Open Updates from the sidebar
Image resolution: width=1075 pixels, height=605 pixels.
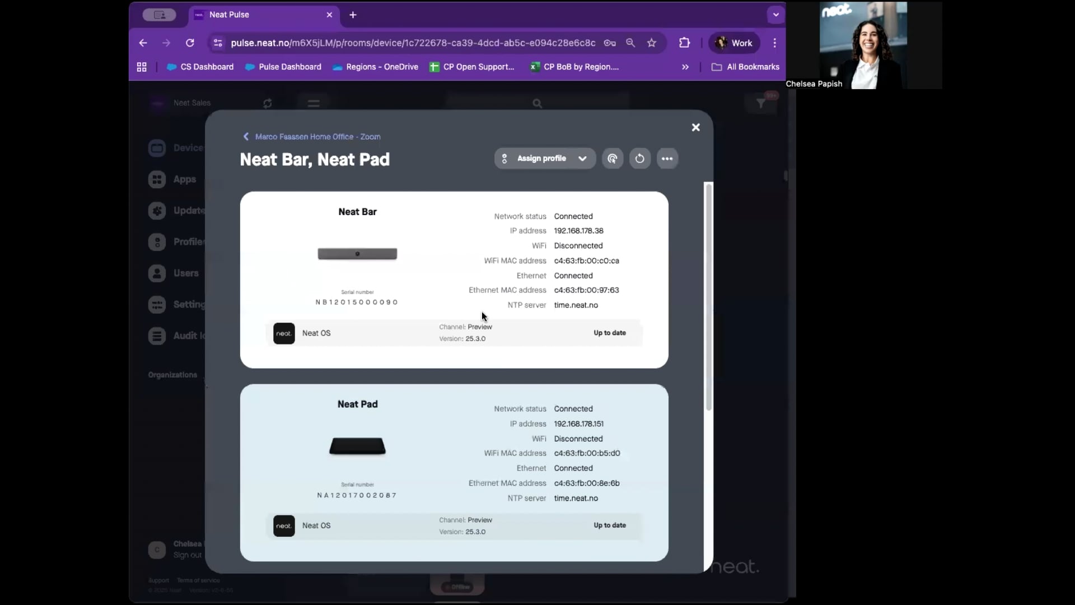tap(157, 211)
